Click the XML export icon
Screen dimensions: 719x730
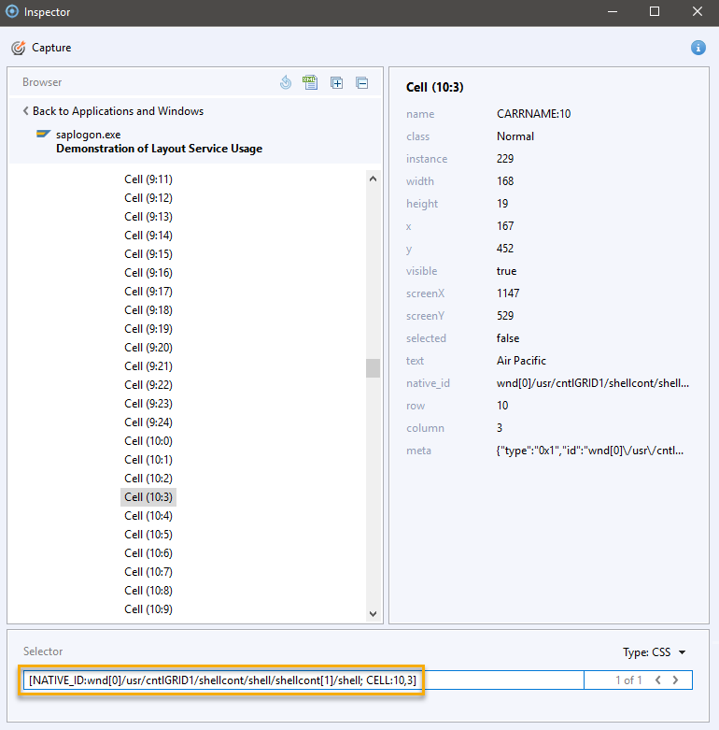tap(310, 82)
